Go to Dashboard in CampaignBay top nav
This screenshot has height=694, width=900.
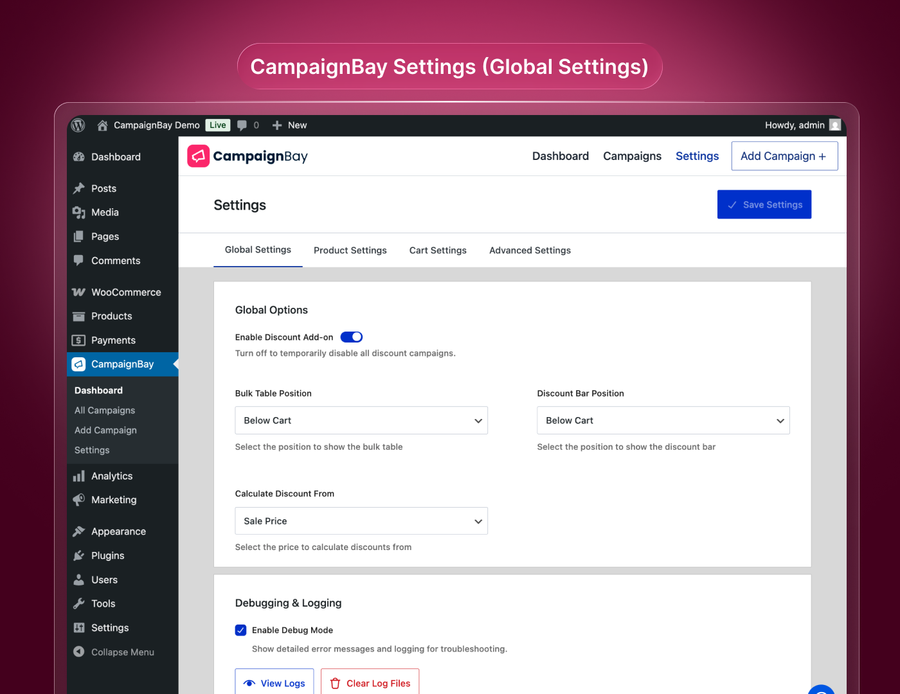pyautogui.click(x=561, y=156)
